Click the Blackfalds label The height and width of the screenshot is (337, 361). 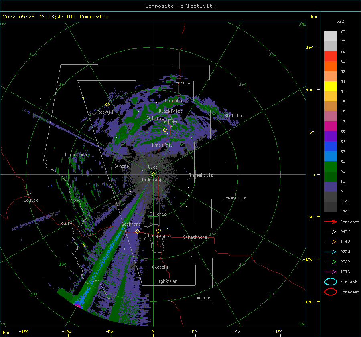click(170, 111)
